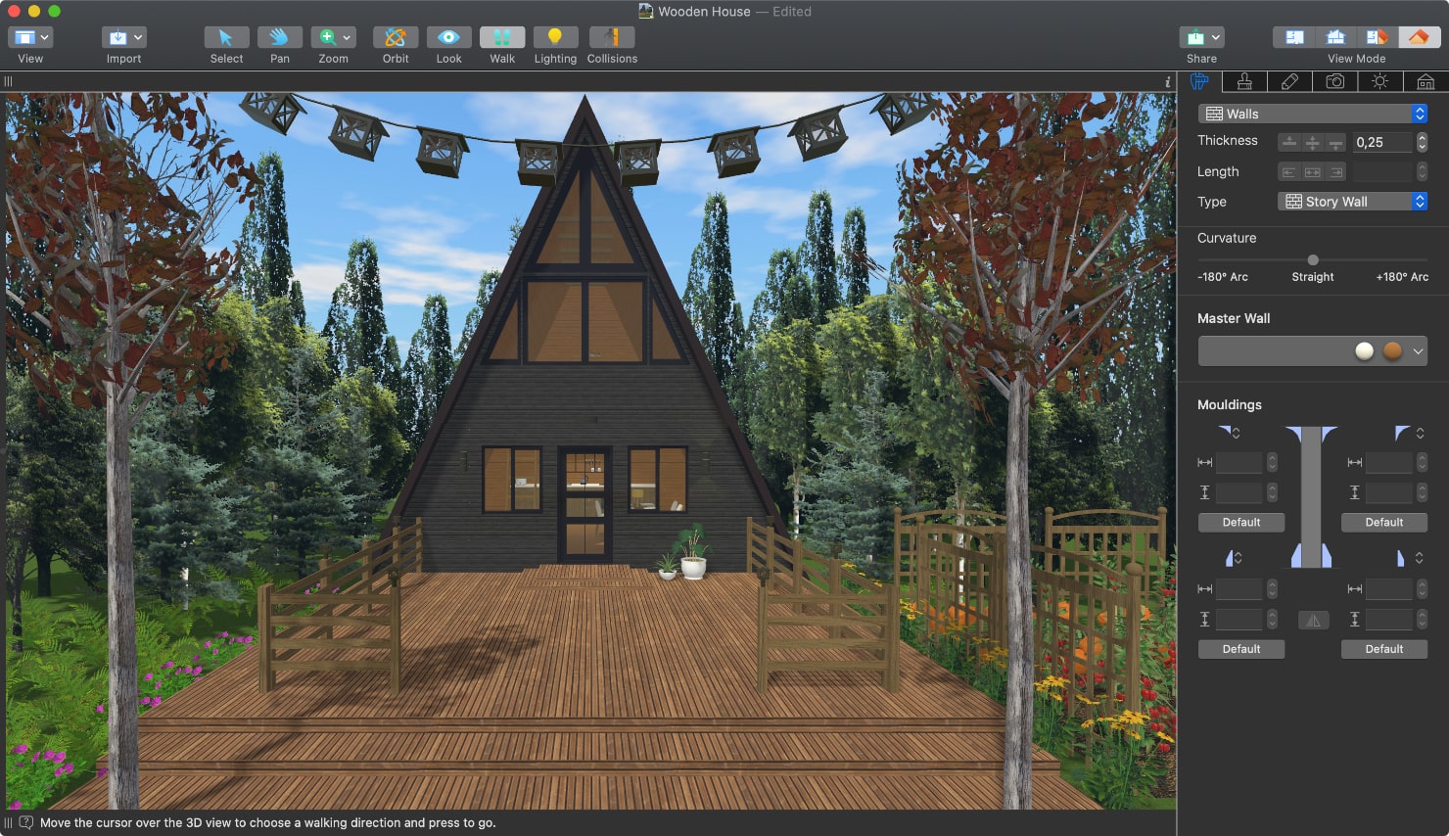Select the Walk navigation tool
Image resolution: width=1449 pixels, height=836 pixels.
tap(501, 39)
